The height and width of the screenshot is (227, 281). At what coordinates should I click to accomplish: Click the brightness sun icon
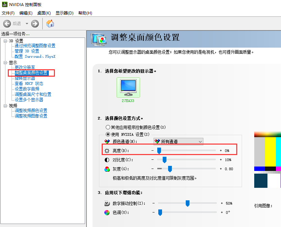[107, 151]
